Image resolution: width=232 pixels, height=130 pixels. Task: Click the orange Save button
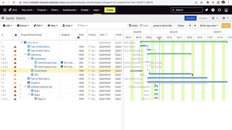pos(226,26)
